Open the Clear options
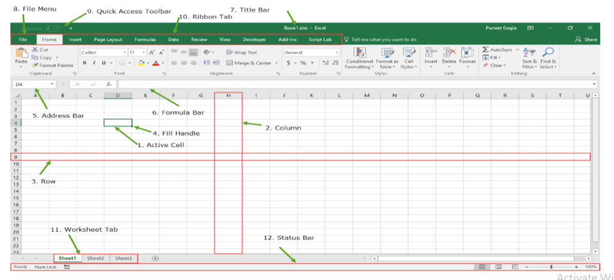The height and width of the screenshot is (280, 614). point(494,65)
